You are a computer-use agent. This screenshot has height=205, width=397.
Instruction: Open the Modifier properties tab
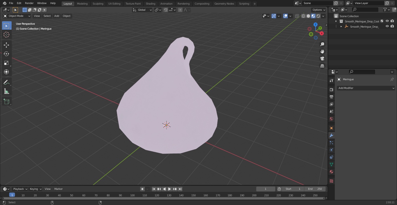(x=331, y=135)
